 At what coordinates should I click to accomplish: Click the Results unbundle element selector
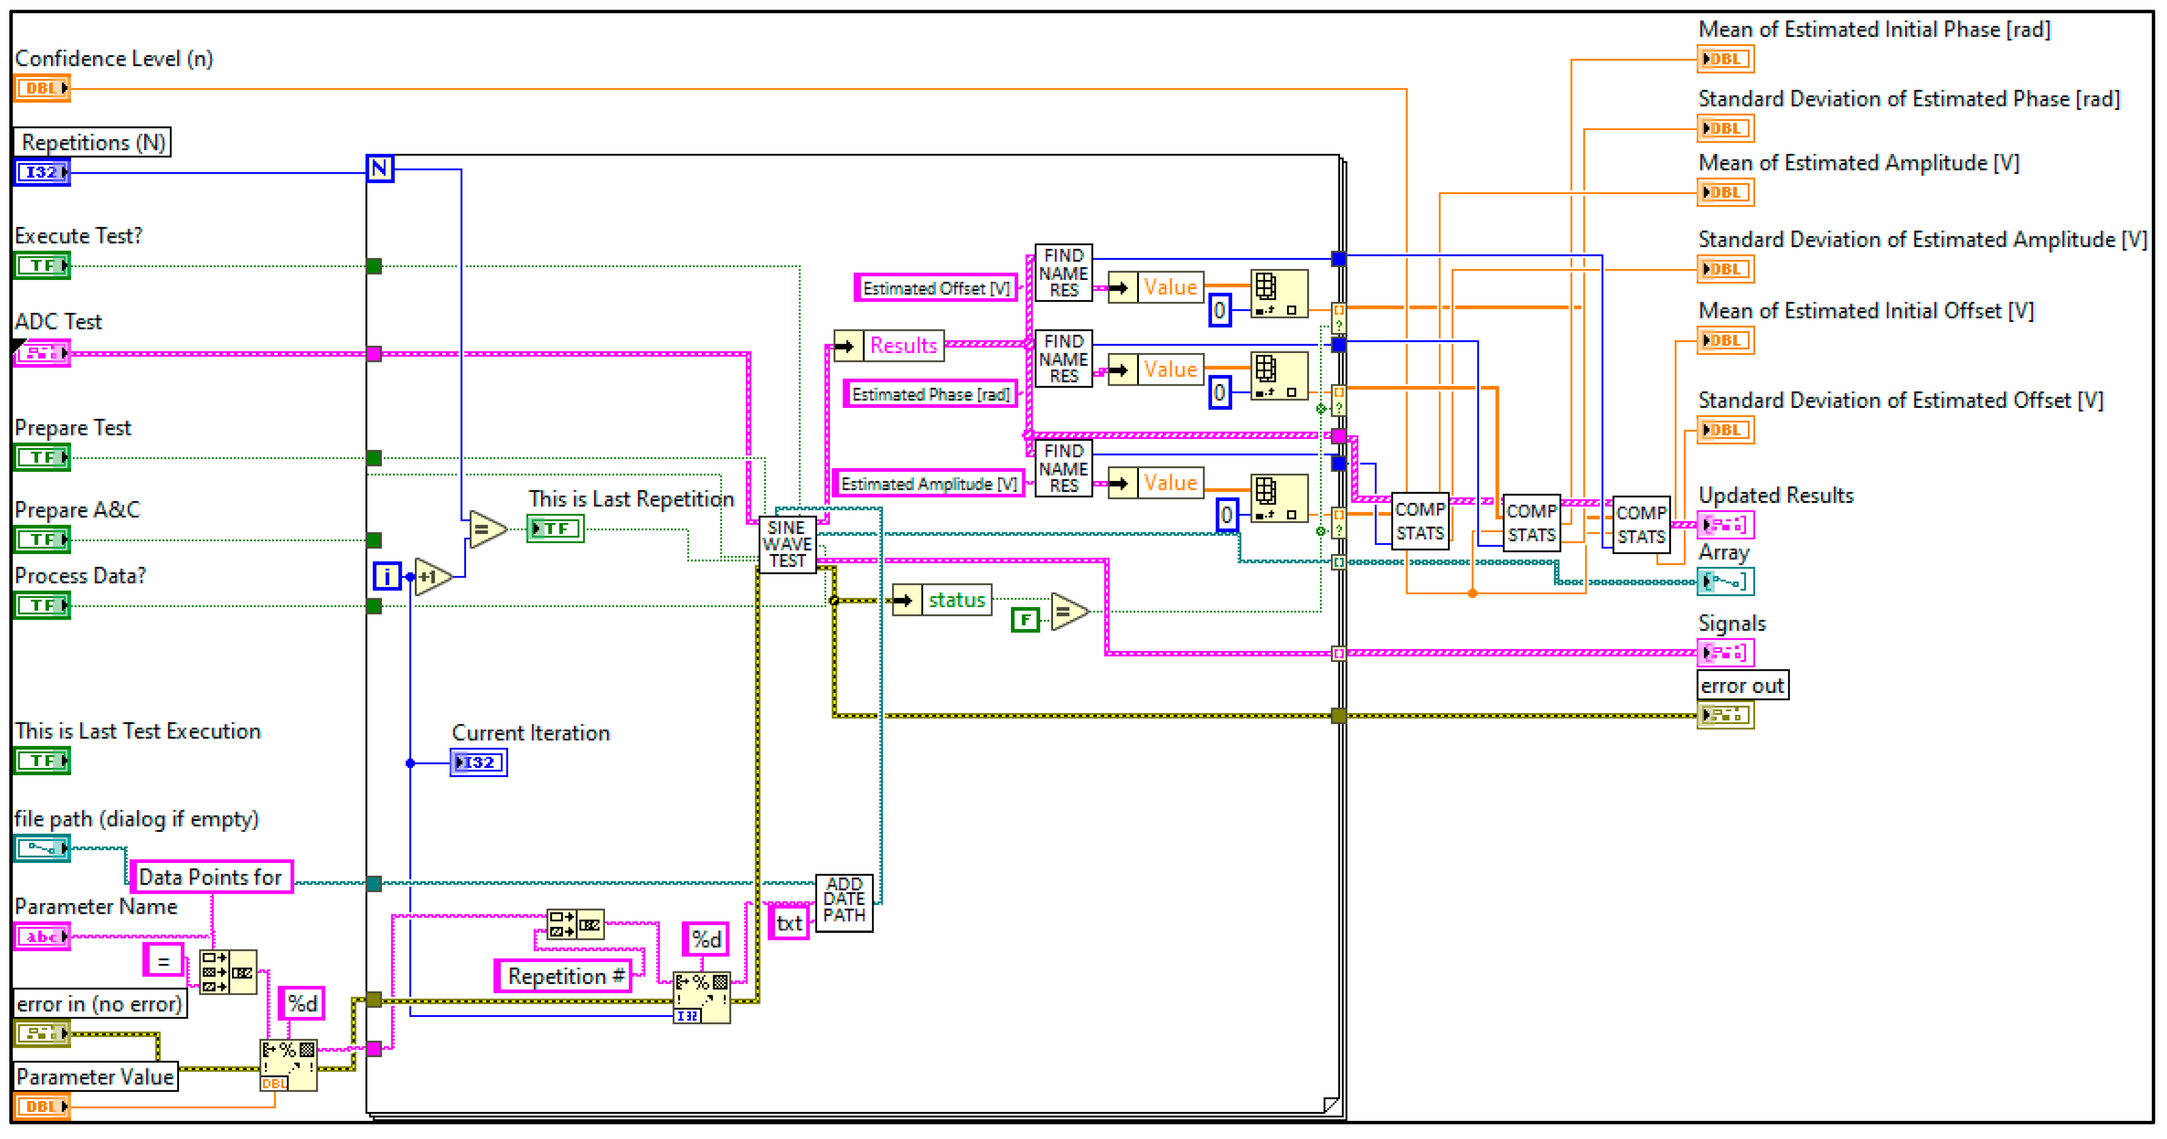coord(903,346)
